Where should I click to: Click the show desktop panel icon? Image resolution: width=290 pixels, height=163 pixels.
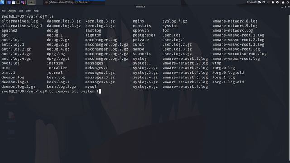click(x=9, y=2)
